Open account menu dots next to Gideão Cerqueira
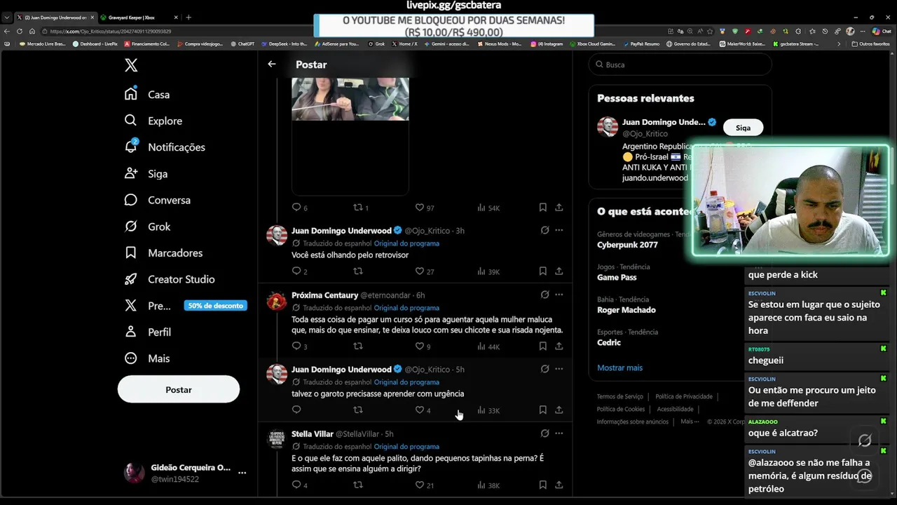Screen dimensions: 897x505 242,473
